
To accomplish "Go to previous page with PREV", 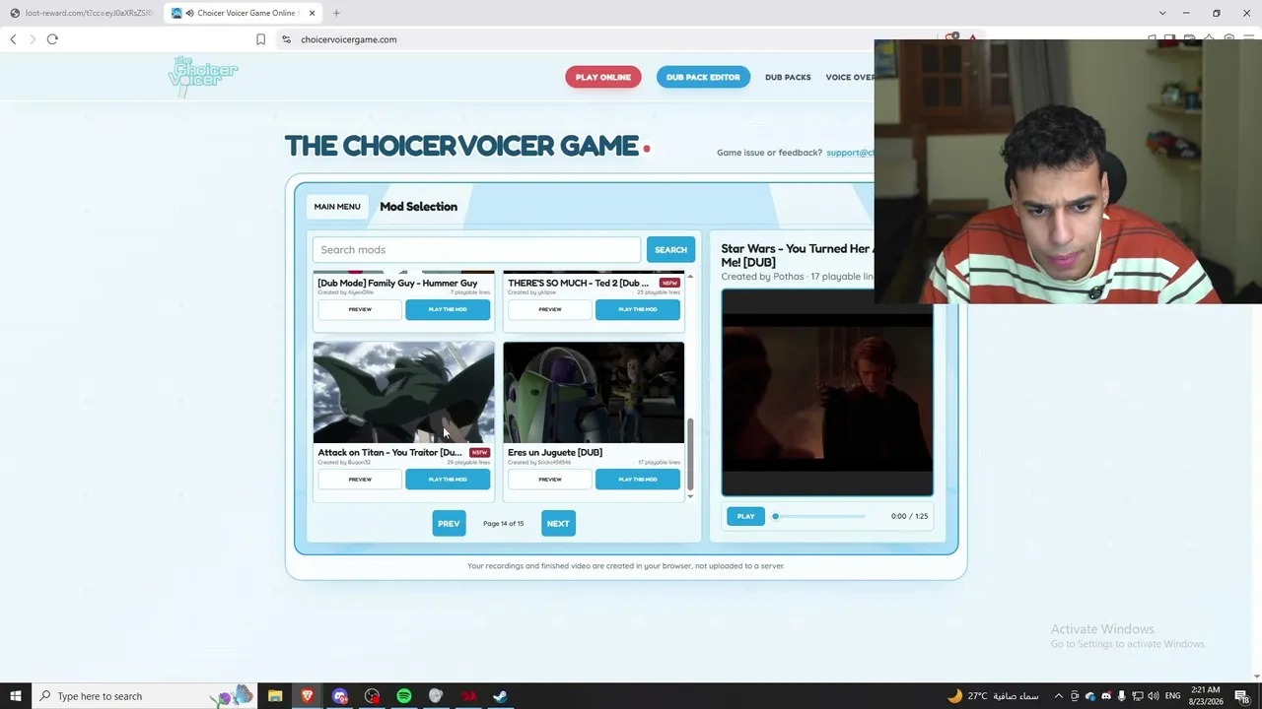I will pos(449,524).
